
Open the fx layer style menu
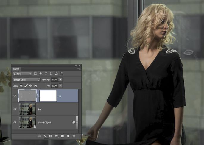[45, 136]
